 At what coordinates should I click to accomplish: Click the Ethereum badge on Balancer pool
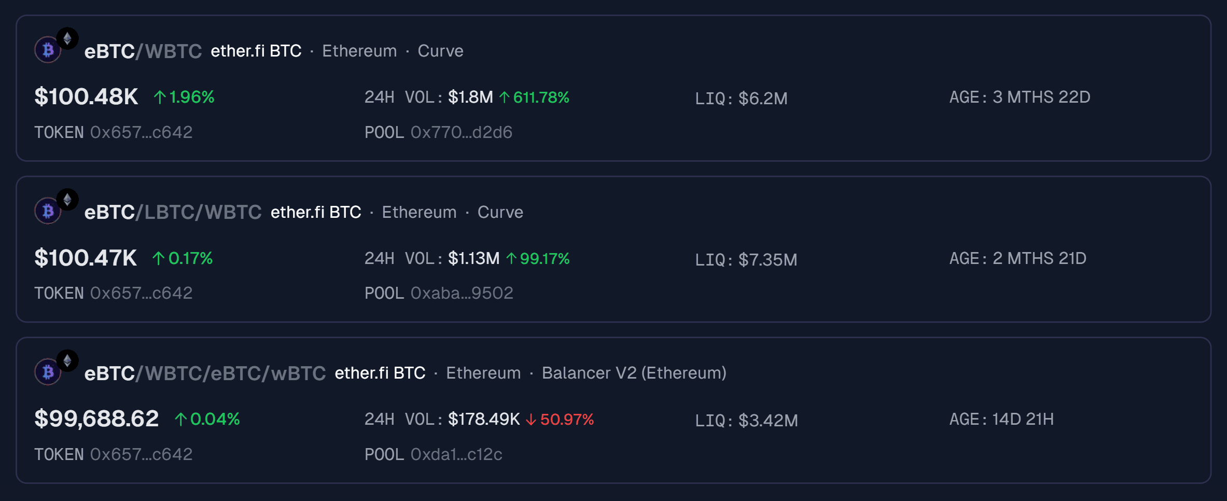[67, 360]
